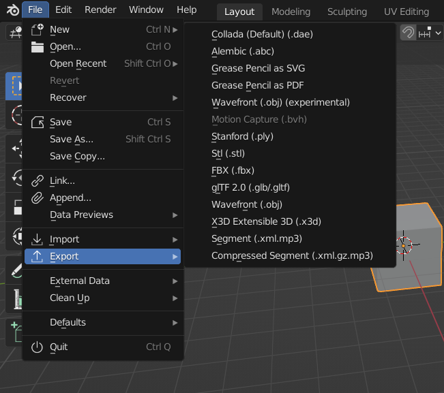Screen dimensions: 444x393
Task: Expand the Clean Up submenu
Action: [102, 298]
